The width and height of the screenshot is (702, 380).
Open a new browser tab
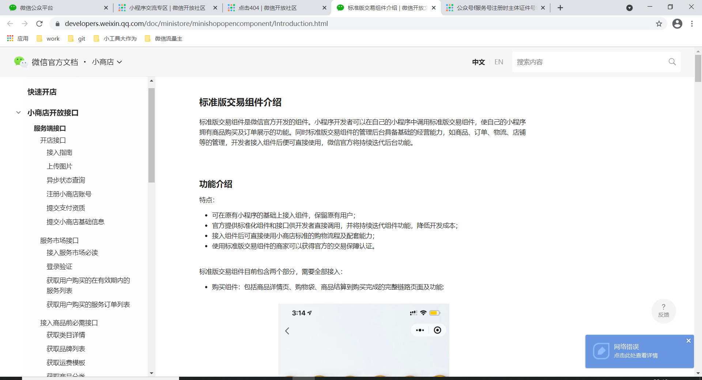pyautogui.click(x=560, y=8)
